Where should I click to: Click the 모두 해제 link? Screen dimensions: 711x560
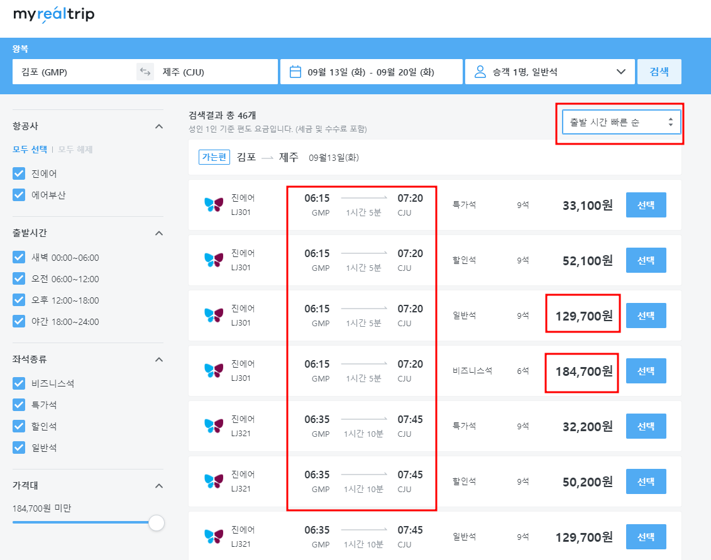click(75, 149)
